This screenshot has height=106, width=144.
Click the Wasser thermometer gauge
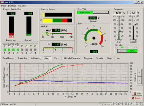(133, 28)
